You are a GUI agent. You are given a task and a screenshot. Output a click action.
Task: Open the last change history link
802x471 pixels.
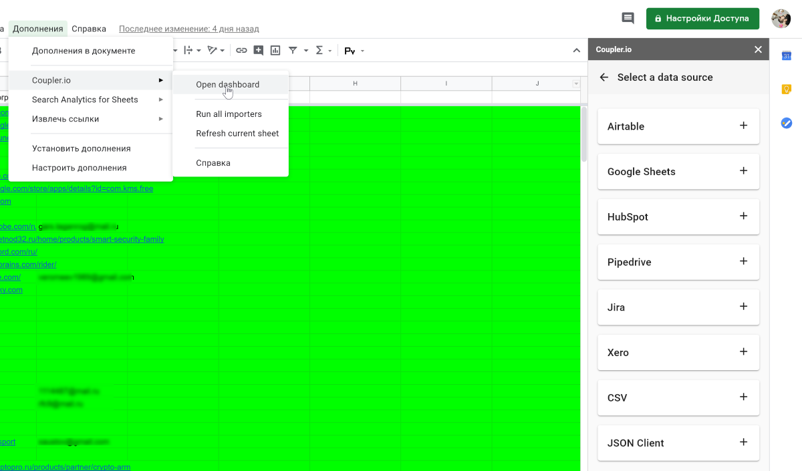[189, 29]
